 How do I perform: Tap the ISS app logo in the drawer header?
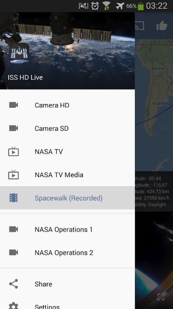point(19,53)
